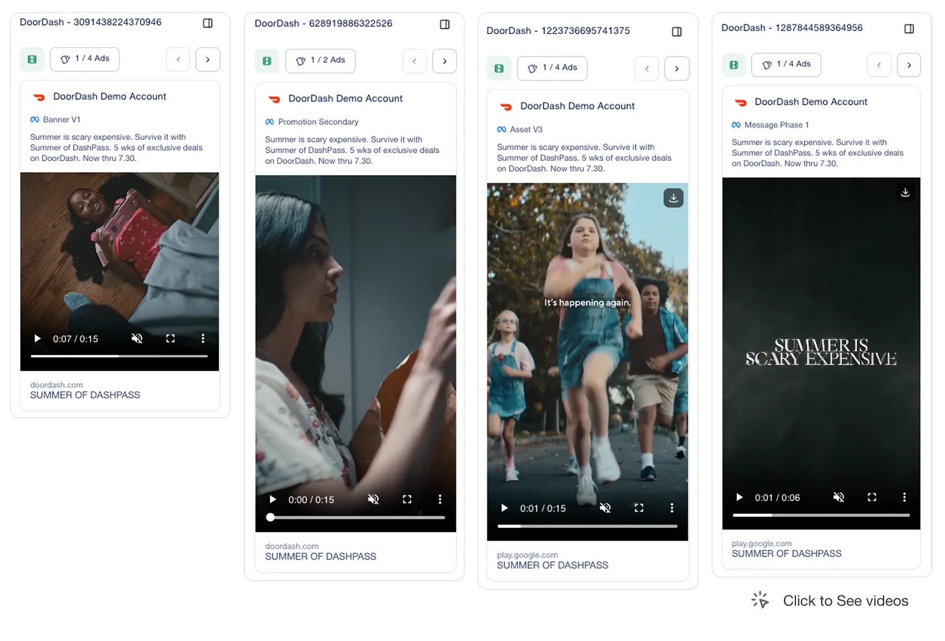Go to next ad in Asset V3 card

pyautogui.click(x=677, y=68)
